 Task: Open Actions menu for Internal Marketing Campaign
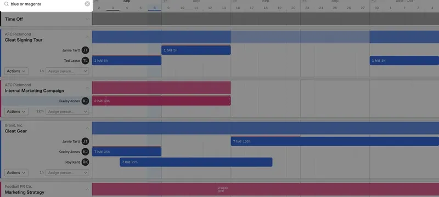(16, 112)
